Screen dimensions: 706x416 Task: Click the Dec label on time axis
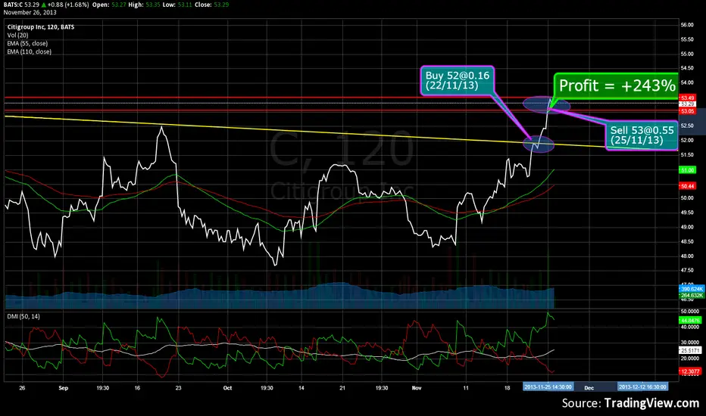[589, 388]
